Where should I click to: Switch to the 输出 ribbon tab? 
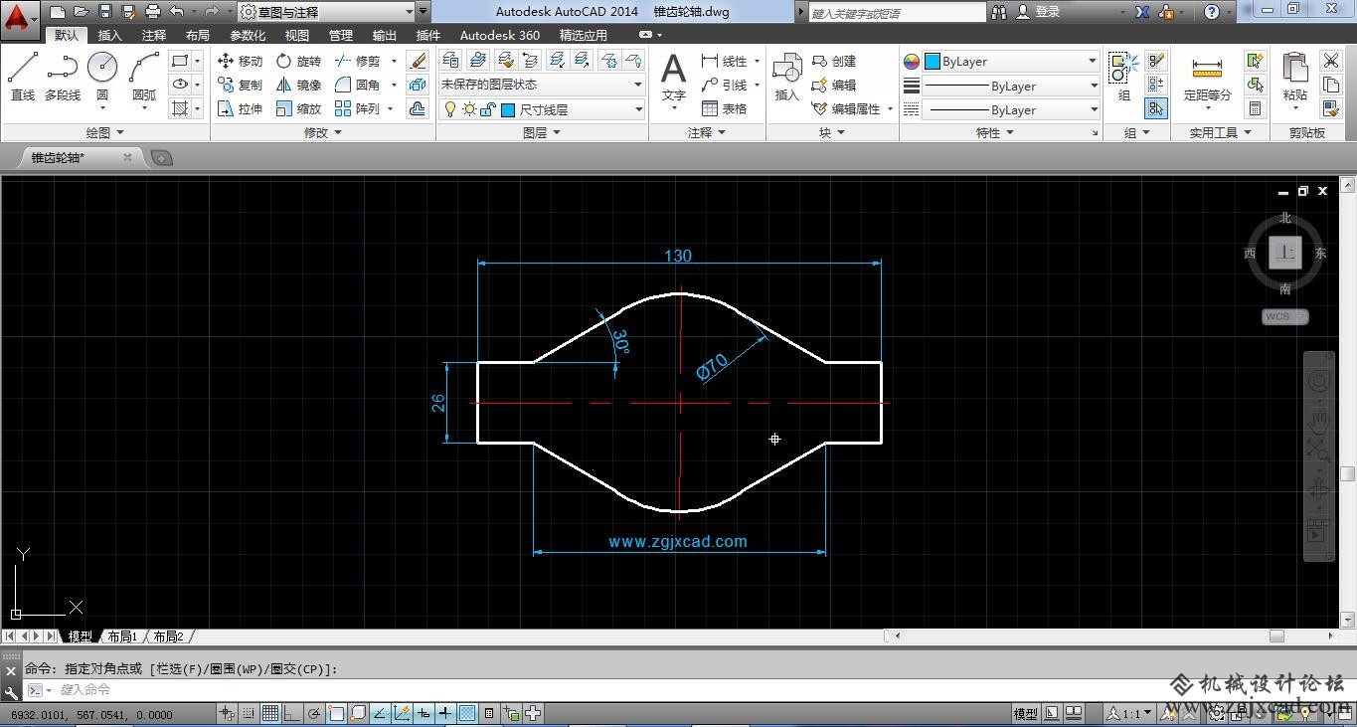click(x=385, y=35)
